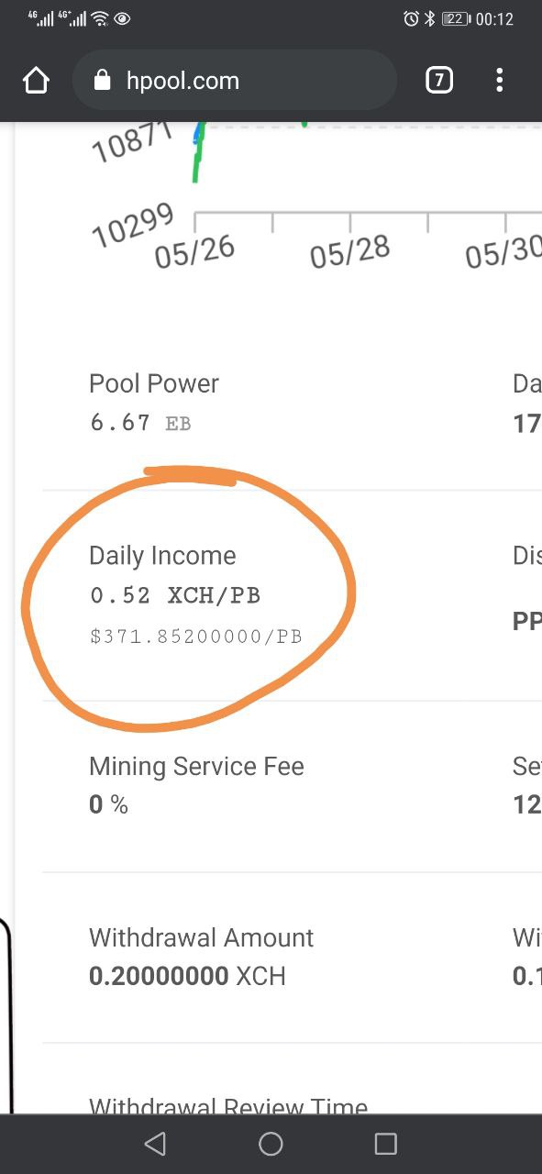This screenshot has width=542, height=1174.
Task: Tap the recent apps square button
Action: click(x=386, y=1143)
